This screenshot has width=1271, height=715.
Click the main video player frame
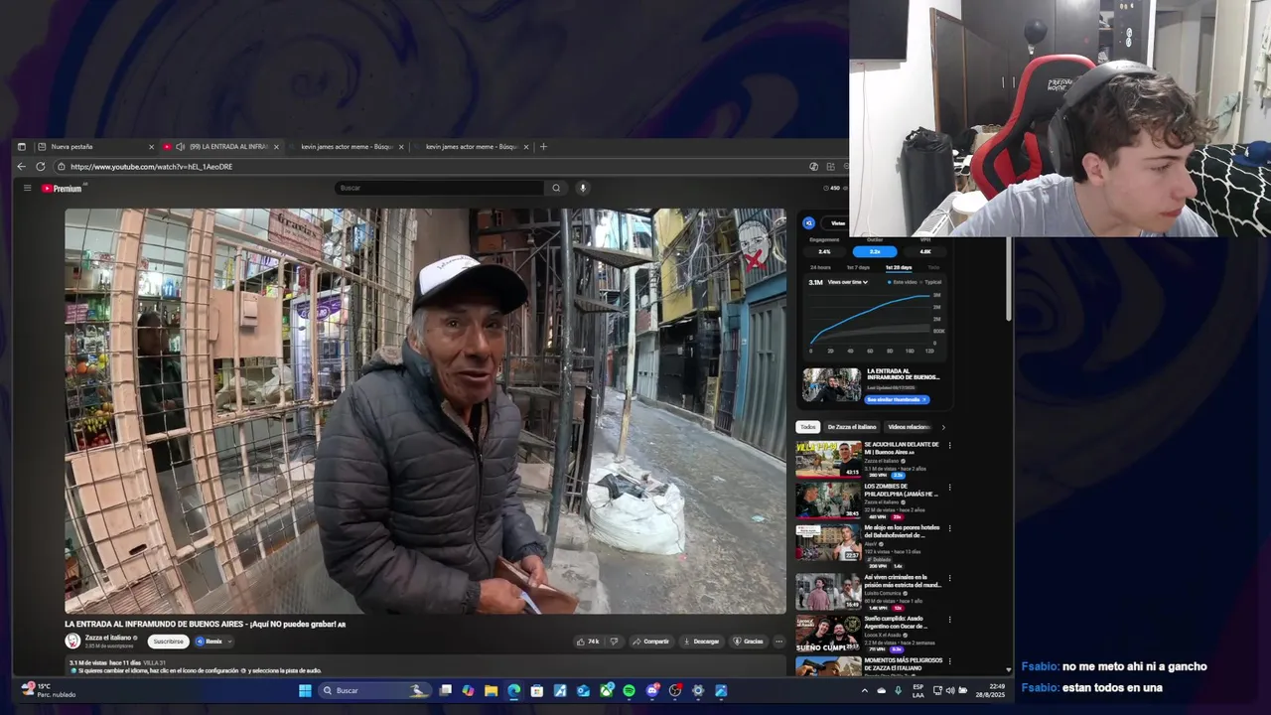click(425, 411)
